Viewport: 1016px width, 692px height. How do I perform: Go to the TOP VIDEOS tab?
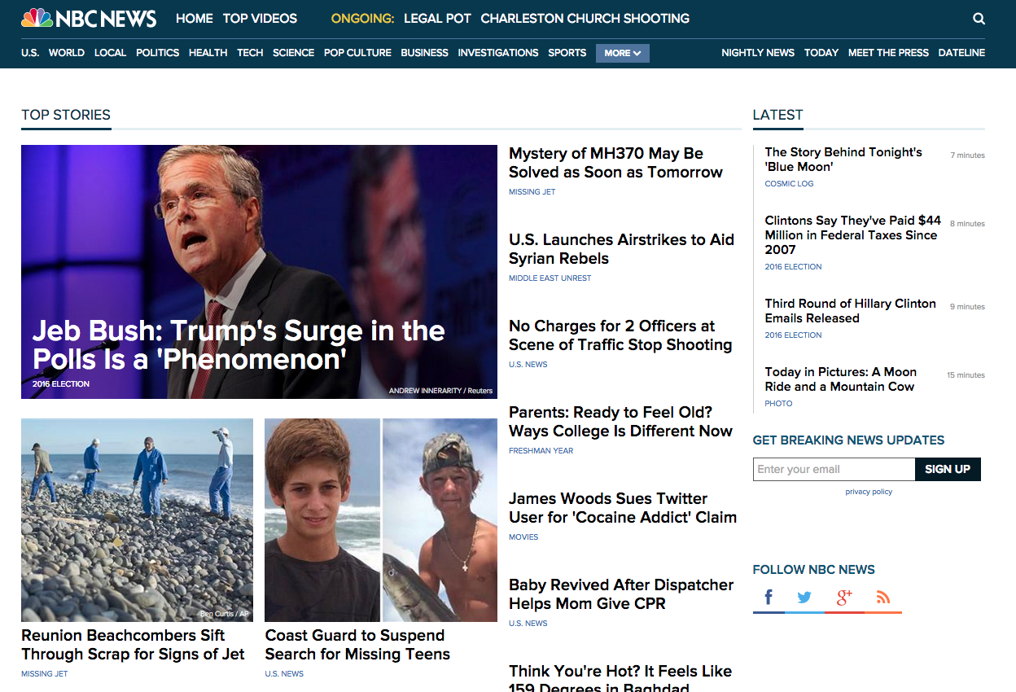[x=260, y=19]
